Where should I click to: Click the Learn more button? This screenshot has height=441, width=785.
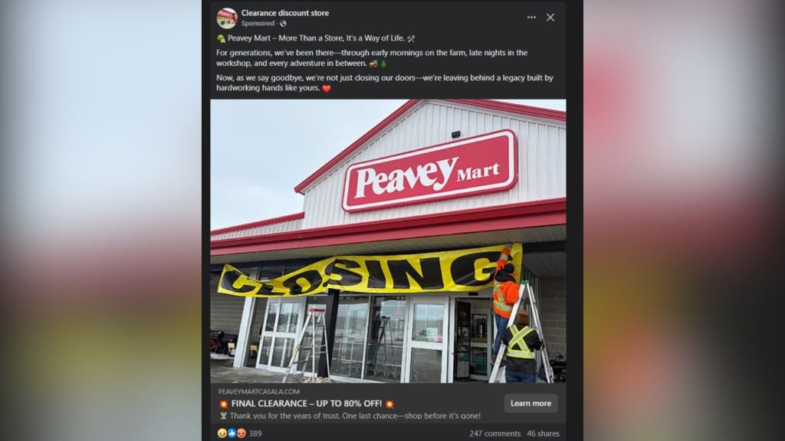(x=530, y=403)
